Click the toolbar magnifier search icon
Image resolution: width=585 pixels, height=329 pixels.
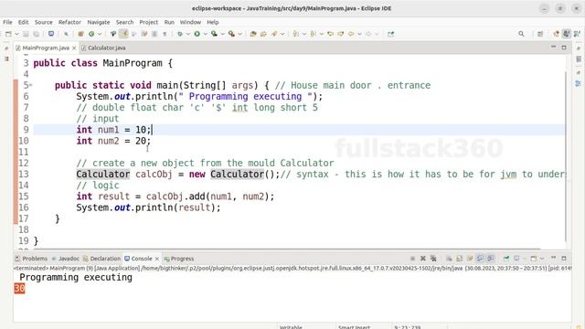click(x=521, y=34)
